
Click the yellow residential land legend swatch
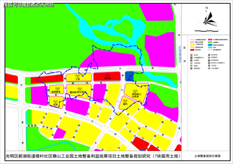point(192,45)
